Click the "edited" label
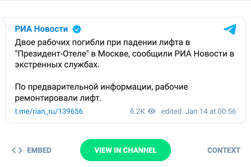The width and height of the screenshot is (251, 167). pyautogui.click(x=171, y=111)
